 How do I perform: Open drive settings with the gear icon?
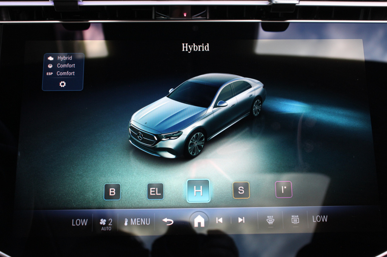pyautogui.click(x=62, y=84)
